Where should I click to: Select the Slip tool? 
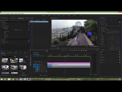click(x=30, y=61)
